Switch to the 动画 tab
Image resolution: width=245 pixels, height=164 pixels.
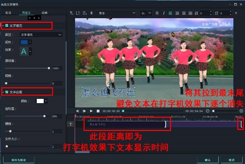pos(45,13)
